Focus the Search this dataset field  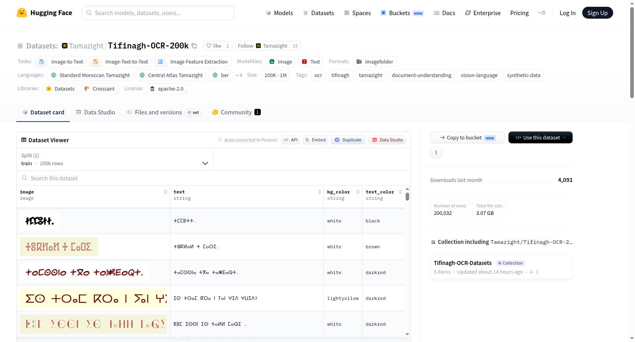214,178
